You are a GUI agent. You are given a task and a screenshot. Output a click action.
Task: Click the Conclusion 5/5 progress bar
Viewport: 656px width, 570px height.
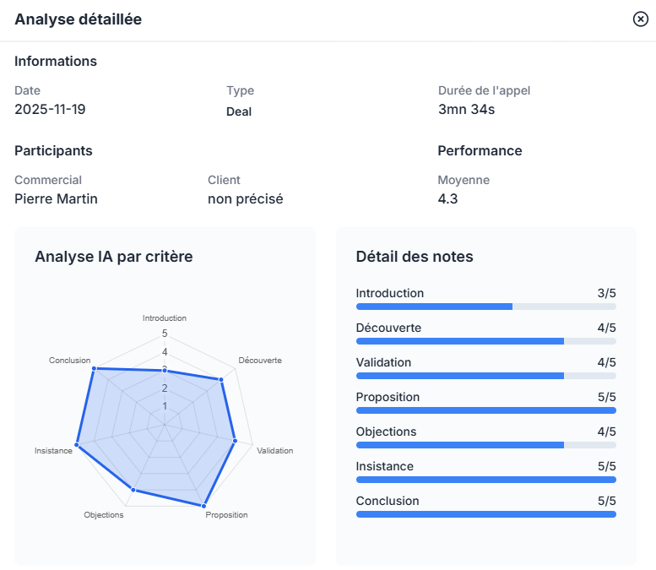coord(485,513)
